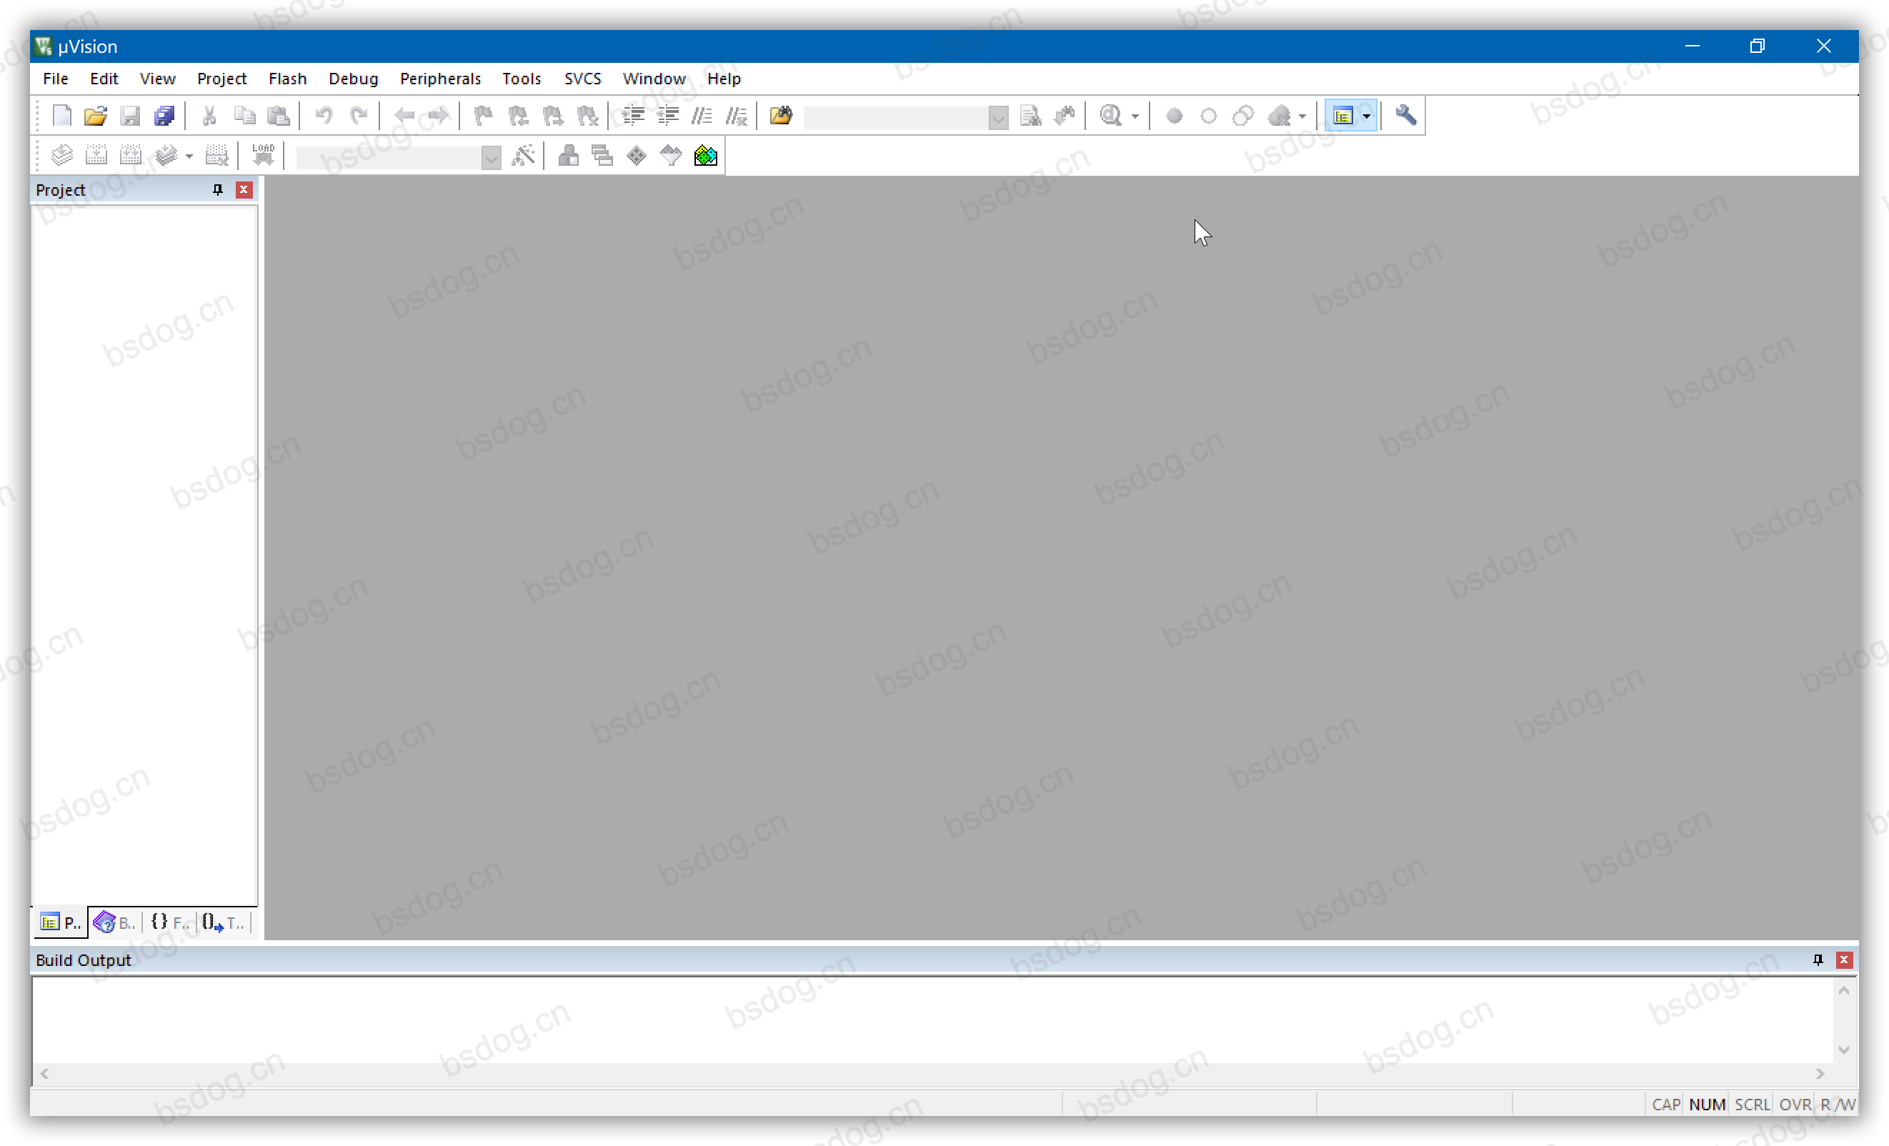Open Manage Multi-Project Workspace icon
The height and width of the screenshot is (1146, 1889).
point(602,156)
